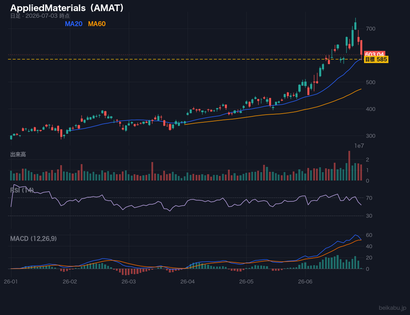Viewport: 410px width, 315px height.
Task: Click the RSI 30 level label
Action: pos(369,216)
